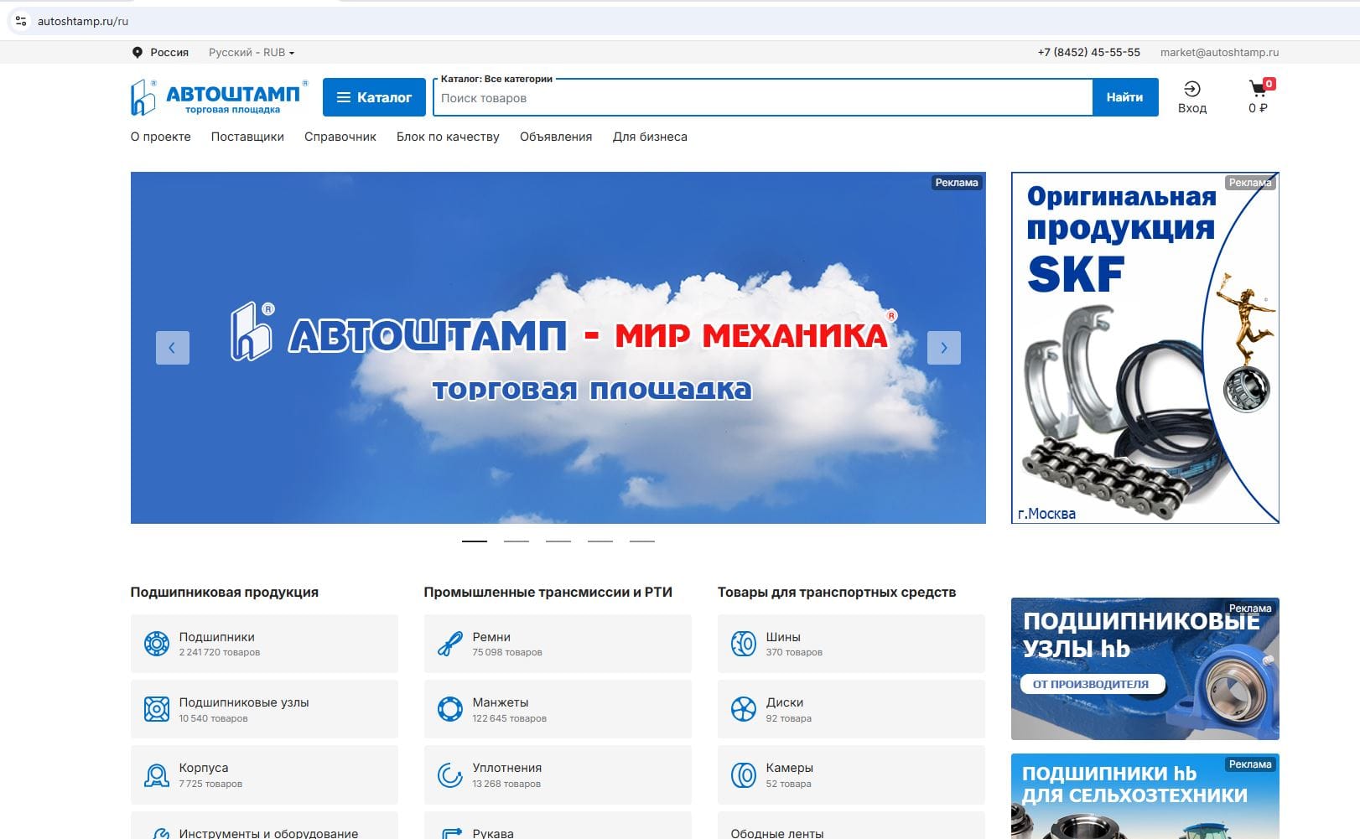The height and width of the screenshot is (839, 1360).
Task: Open Подшипниковые узлы via its icon
Action: click(155, 708)
